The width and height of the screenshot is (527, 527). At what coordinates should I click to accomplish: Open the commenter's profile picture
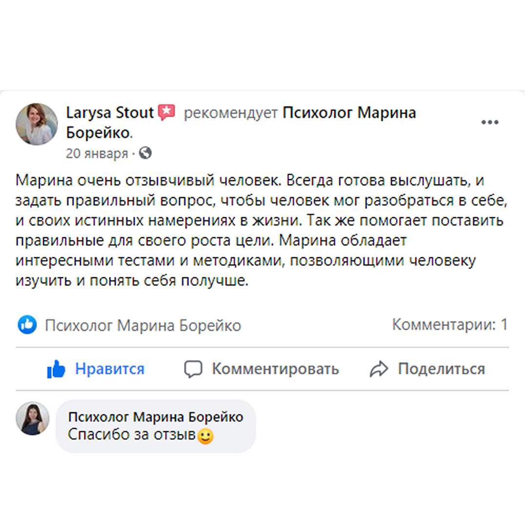pos(33,419)
